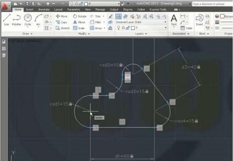Click the Edit block icon below Create
The width and height of the screenshot is (233, 161).
[x=207, y=22]
